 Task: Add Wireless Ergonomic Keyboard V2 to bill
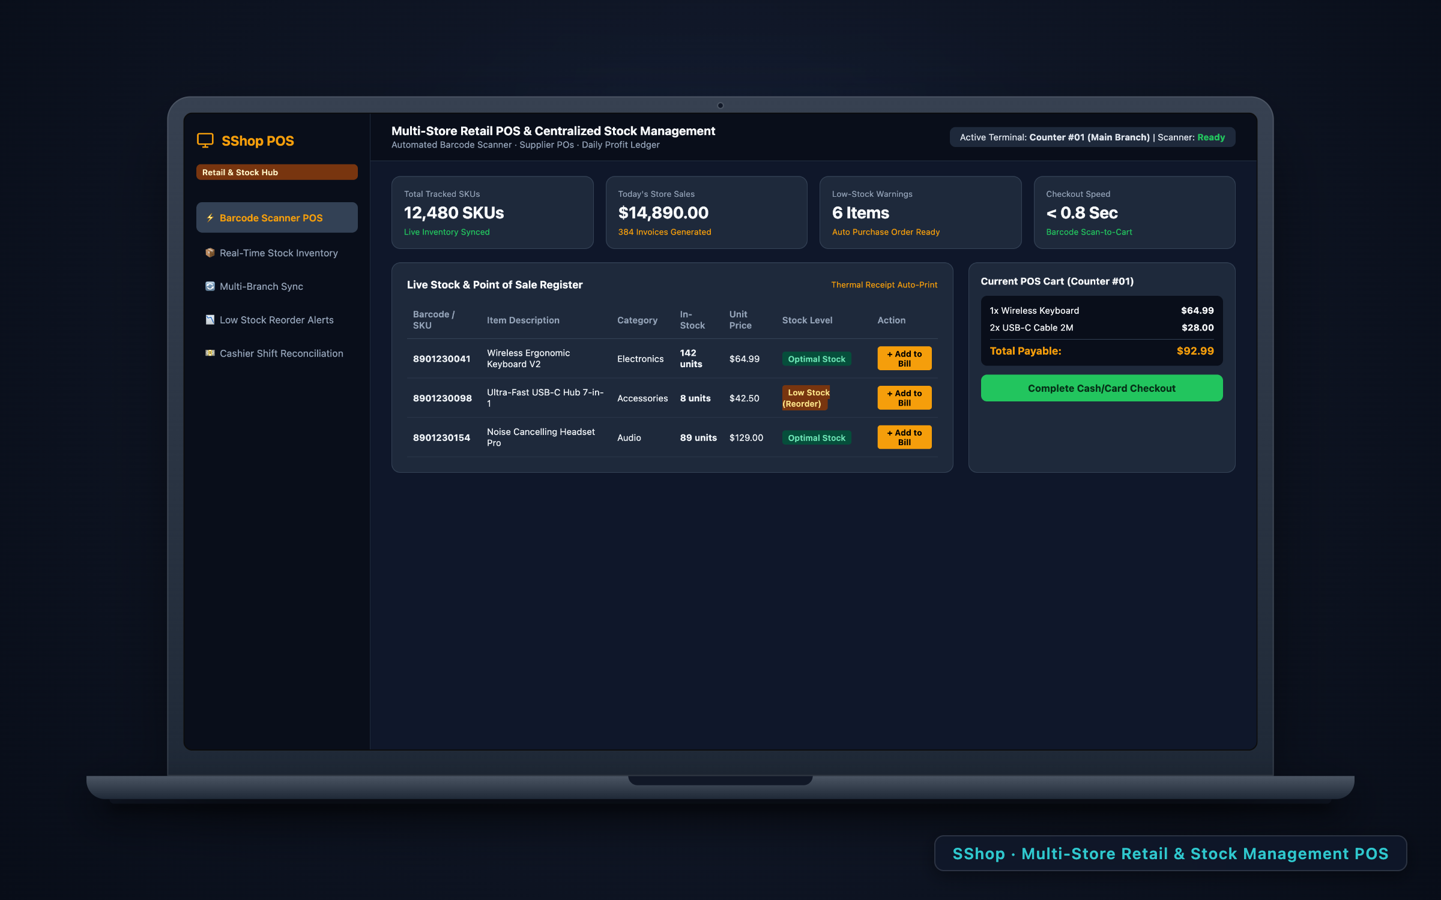pyautogui.click(x=904, y=359)
